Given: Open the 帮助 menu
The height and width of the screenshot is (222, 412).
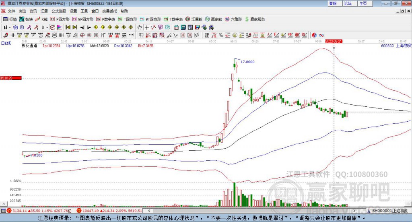Looking at the screenshot, I should pos(124,11).
